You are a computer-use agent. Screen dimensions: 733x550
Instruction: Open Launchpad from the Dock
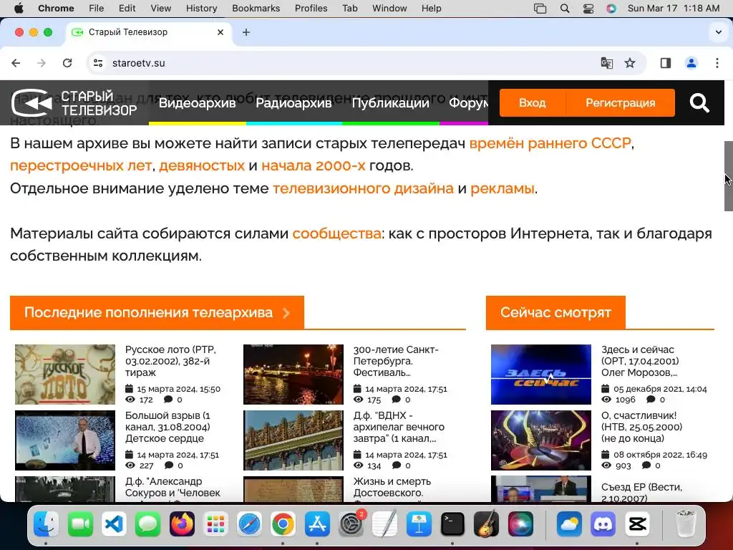pos(215,524)
